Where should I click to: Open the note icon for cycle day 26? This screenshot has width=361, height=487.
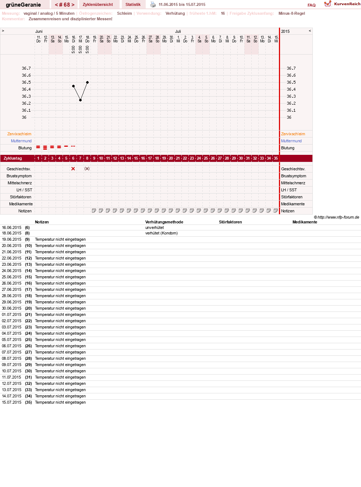[213, 211]
